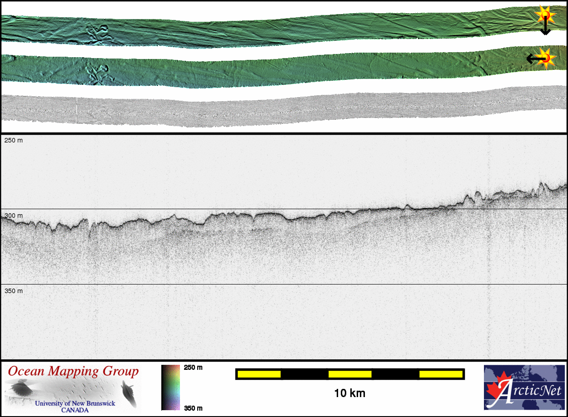
Task: Click the leftmost yellow segment of scale bar
Action: pos(259,374)
